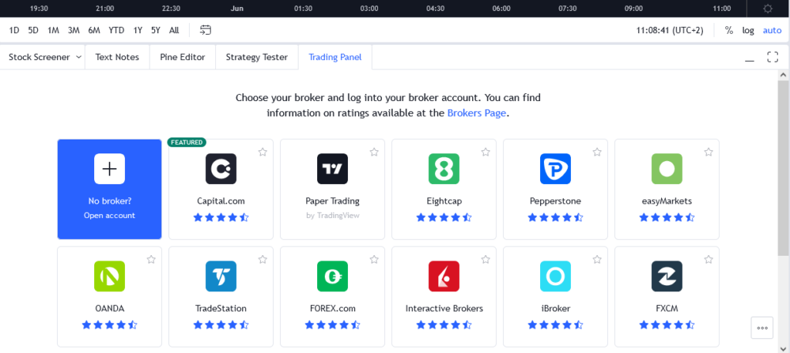Favorite Capital.com with its star
Screen dimensions: 790x353
tap(262, 152)
